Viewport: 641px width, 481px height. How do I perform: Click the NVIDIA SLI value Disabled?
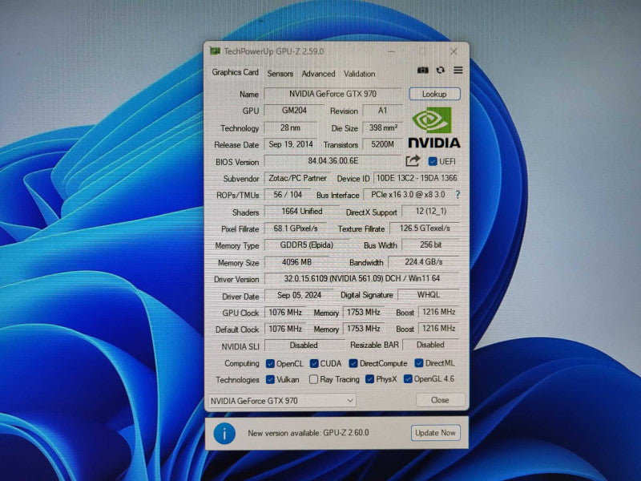[304, 346]
